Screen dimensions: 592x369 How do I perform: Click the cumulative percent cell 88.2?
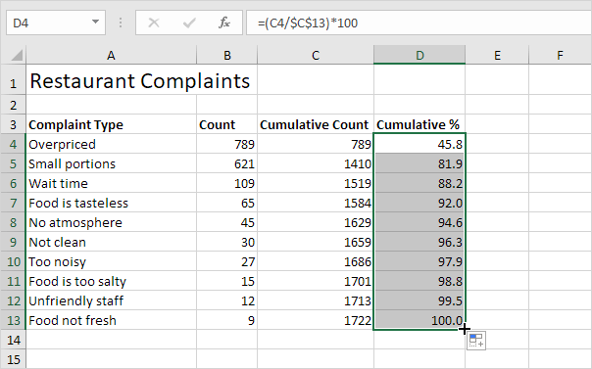[x=419, y=183]
